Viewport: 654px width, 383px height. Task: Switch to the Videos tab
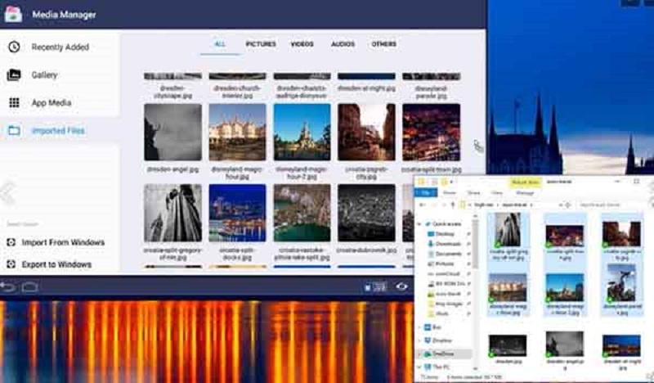302,44
